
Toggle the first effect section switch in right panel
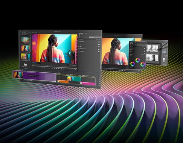point(99,42)
